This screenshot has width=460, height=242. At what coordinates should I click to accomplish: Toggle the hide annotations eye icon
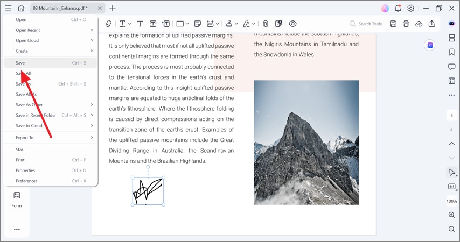(x=293, y=24)
